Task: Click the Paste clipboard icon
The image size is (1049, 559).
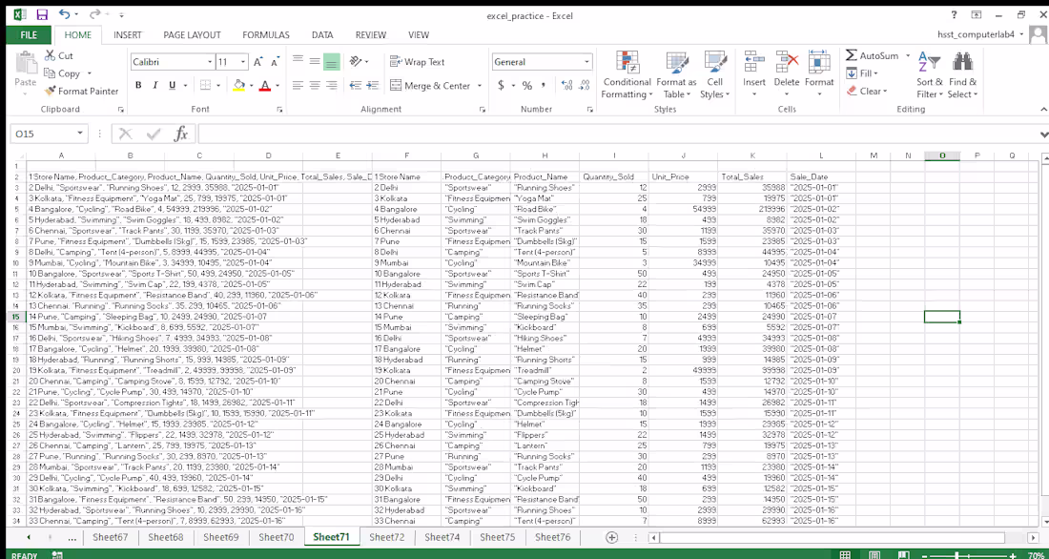Action: 26,64
